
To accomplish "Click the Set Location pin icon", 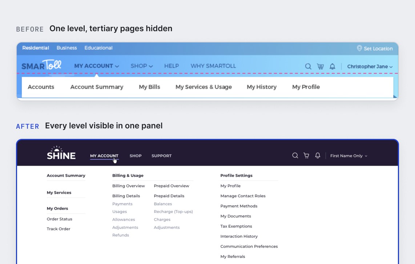I will pos(359,48).
